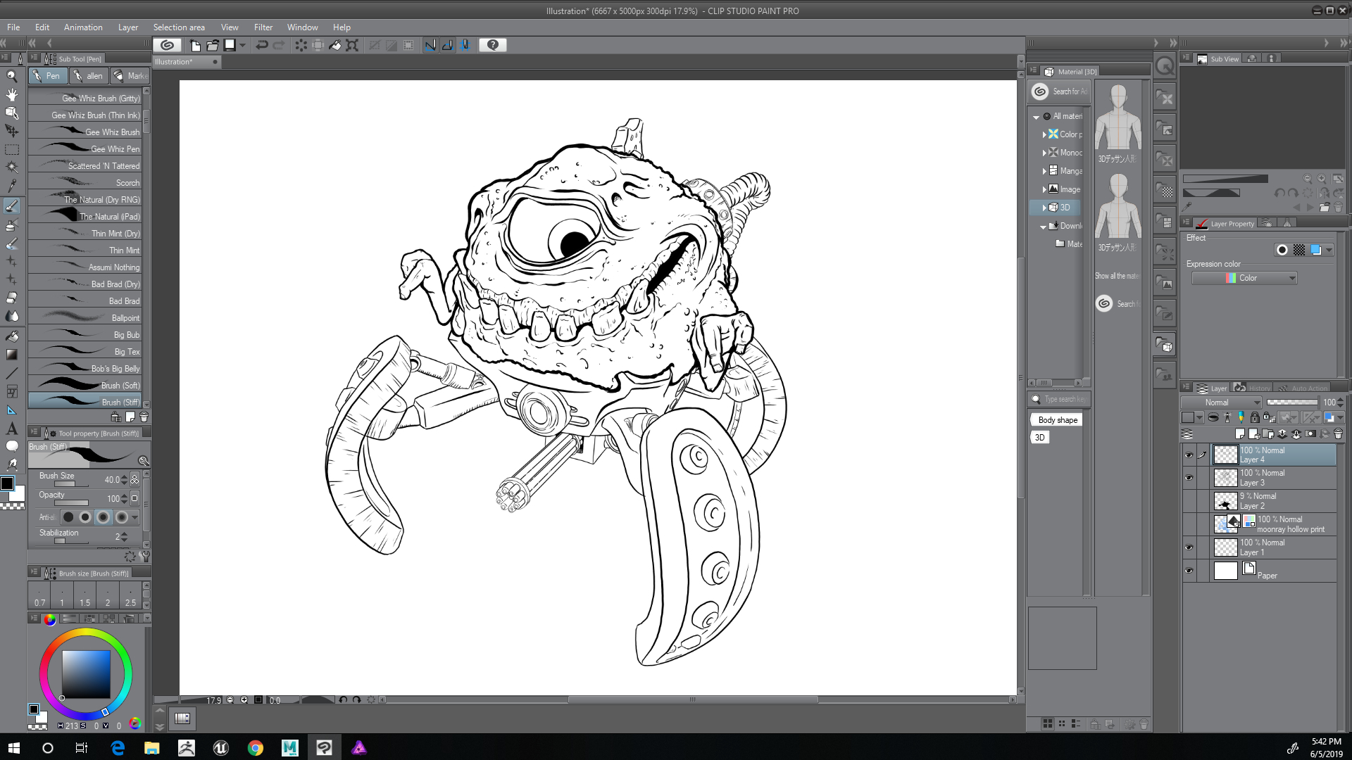This screenshot has width=1352, height=760.
Task: Click the Undo arrow in command bar
Action: (262, 45)
